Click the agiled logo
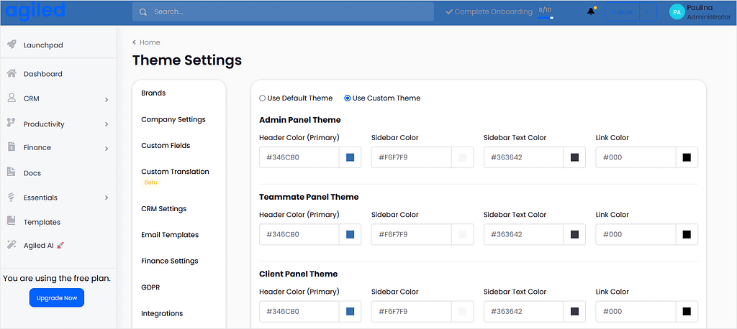 (35, 11)
